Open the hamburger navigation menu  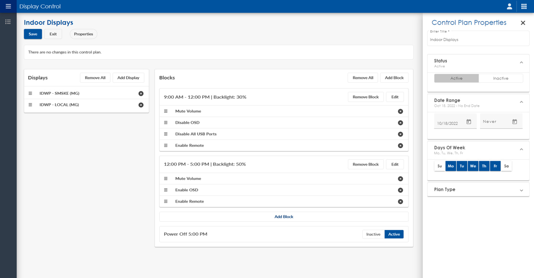(8, 6)
